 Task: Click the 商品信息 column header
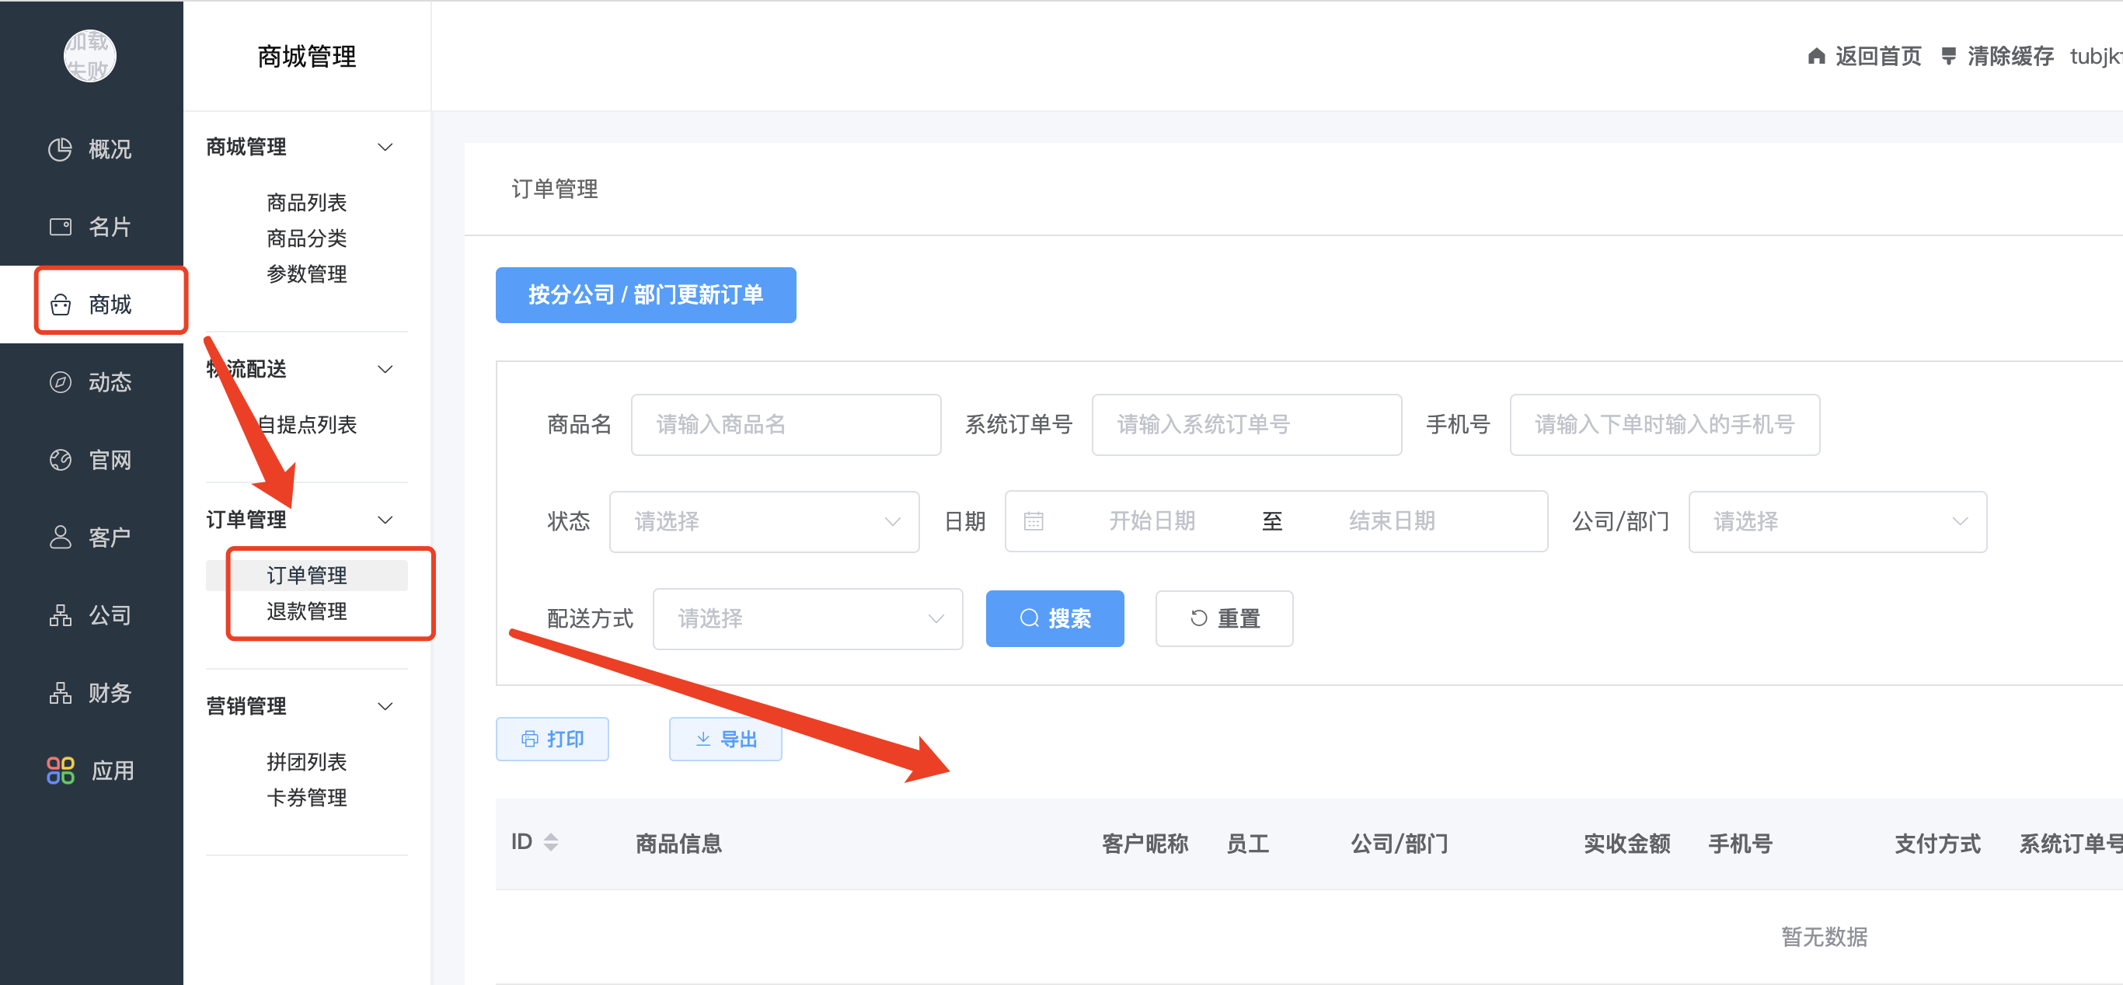click(x=678, y=844)
